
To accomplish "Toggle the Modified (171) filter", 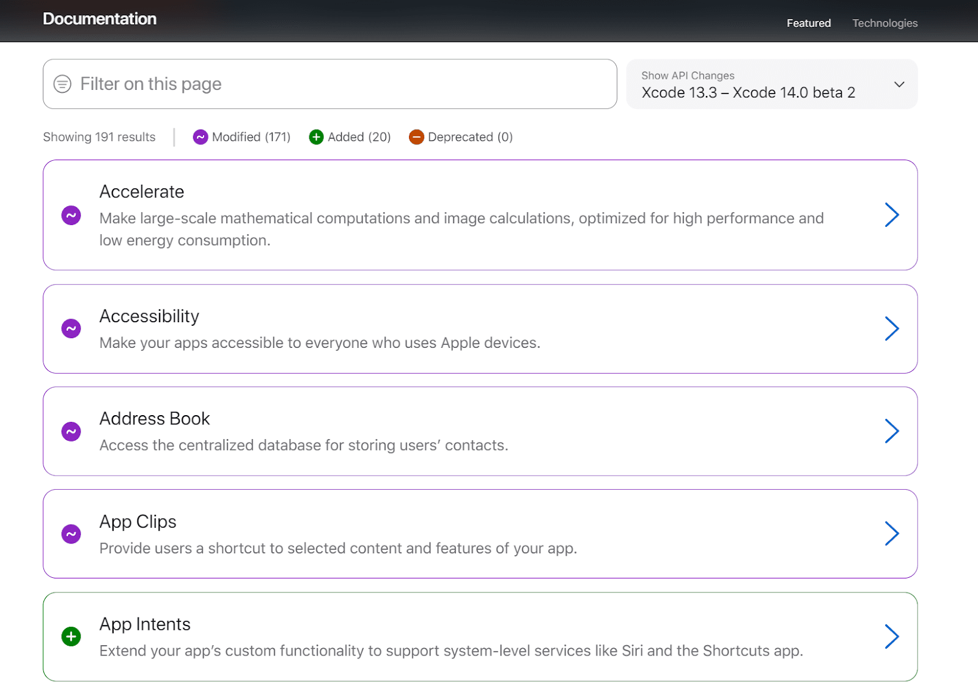I will point(241,137).
